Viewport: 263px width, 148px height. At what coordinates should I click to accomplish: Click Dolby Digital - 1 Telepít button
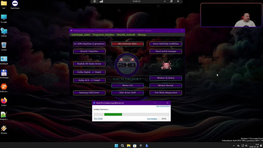(x=89, y=72)
